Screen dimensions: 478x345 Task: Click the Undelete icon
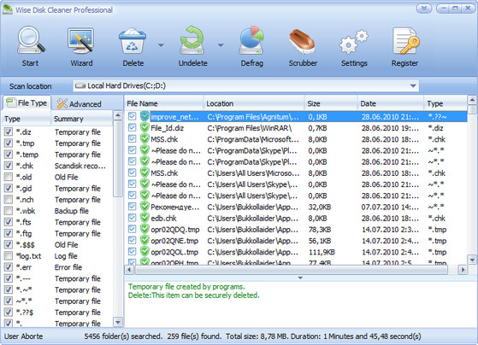click(x=192, y=41)
